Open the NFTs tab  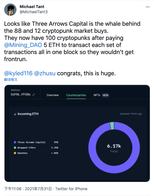click(97, 95)
